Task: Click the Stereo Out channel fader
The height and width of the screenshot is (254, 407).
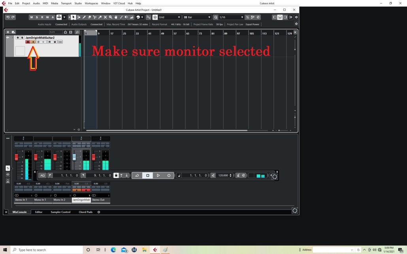Action: click(x=93, y=157)
